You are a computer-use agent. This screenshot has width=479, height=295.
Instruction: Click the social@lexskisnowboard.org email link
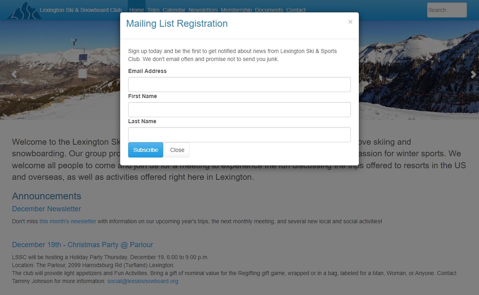click(143, 281)
